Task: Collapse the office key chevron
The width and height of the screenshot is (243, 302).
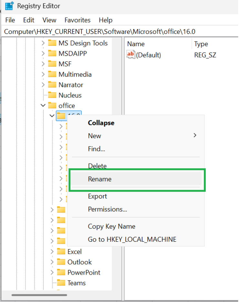Action: pos(43,106)
